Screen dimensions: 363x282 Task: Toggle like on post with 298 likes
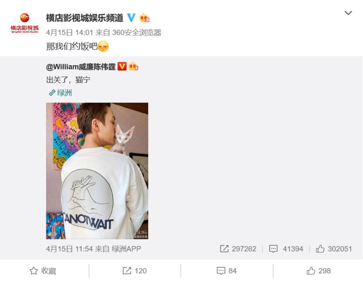318,271
